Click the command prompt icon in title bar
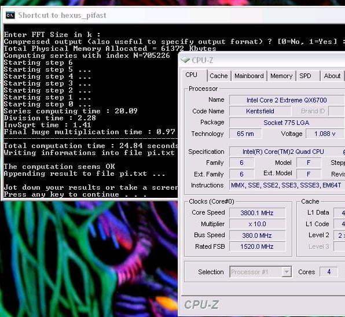 tap(10, 16)
